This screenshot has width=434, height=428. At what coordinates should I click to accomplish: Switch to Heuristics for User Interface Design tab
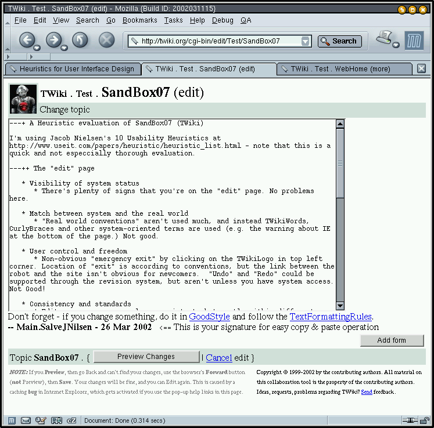[x=73, y=69]
